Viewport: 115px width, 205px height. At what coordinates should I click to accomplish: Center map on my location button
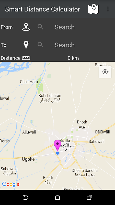[x=105, y=72]
